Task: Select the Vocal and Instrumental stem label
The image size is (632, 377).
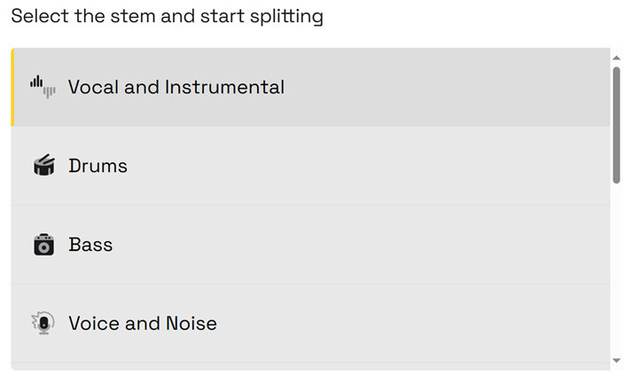Action: click(x=176, y=87)
